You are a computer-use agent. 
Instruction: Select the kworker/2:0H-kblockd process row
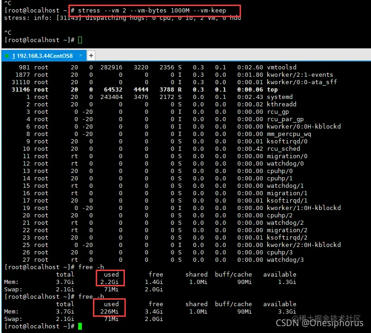coord(182,245)
